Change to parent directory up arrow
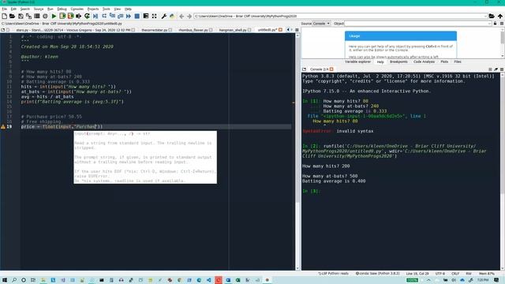The width and height of the screenshot is (505, 284). click(x=499, y=16)
